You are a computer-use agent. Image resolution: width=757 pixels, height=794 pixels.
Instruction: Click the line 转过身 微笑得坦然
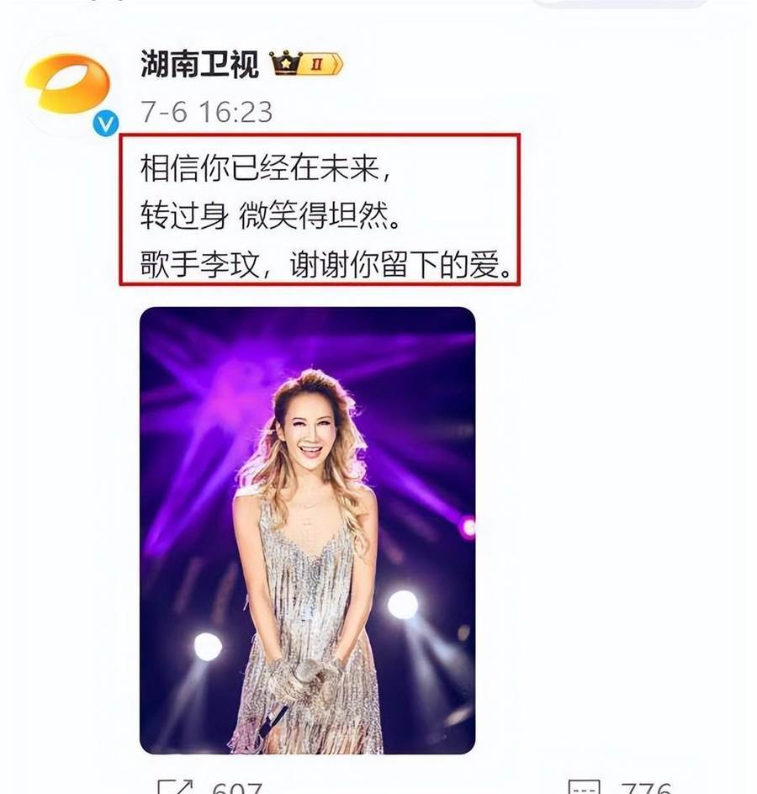[270, 215]
